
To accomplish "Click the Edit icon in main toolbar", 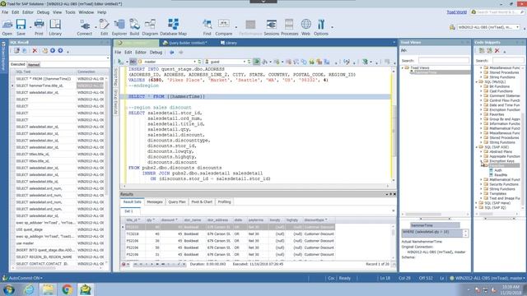I will click(x=105, y=27).
